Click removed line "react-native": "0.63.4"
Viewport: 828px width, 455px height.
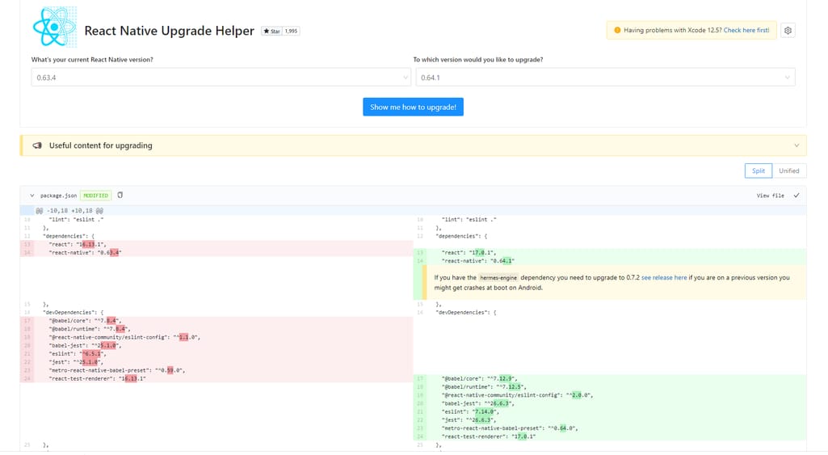click(216, 253)
